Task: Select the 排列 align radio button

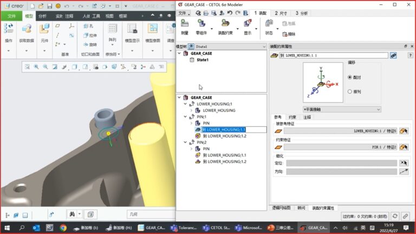Action: 350,92
